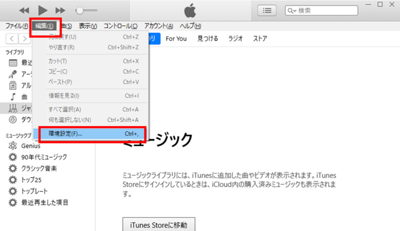Click gear icon beside クラシック音楽

tap(12, 168)
